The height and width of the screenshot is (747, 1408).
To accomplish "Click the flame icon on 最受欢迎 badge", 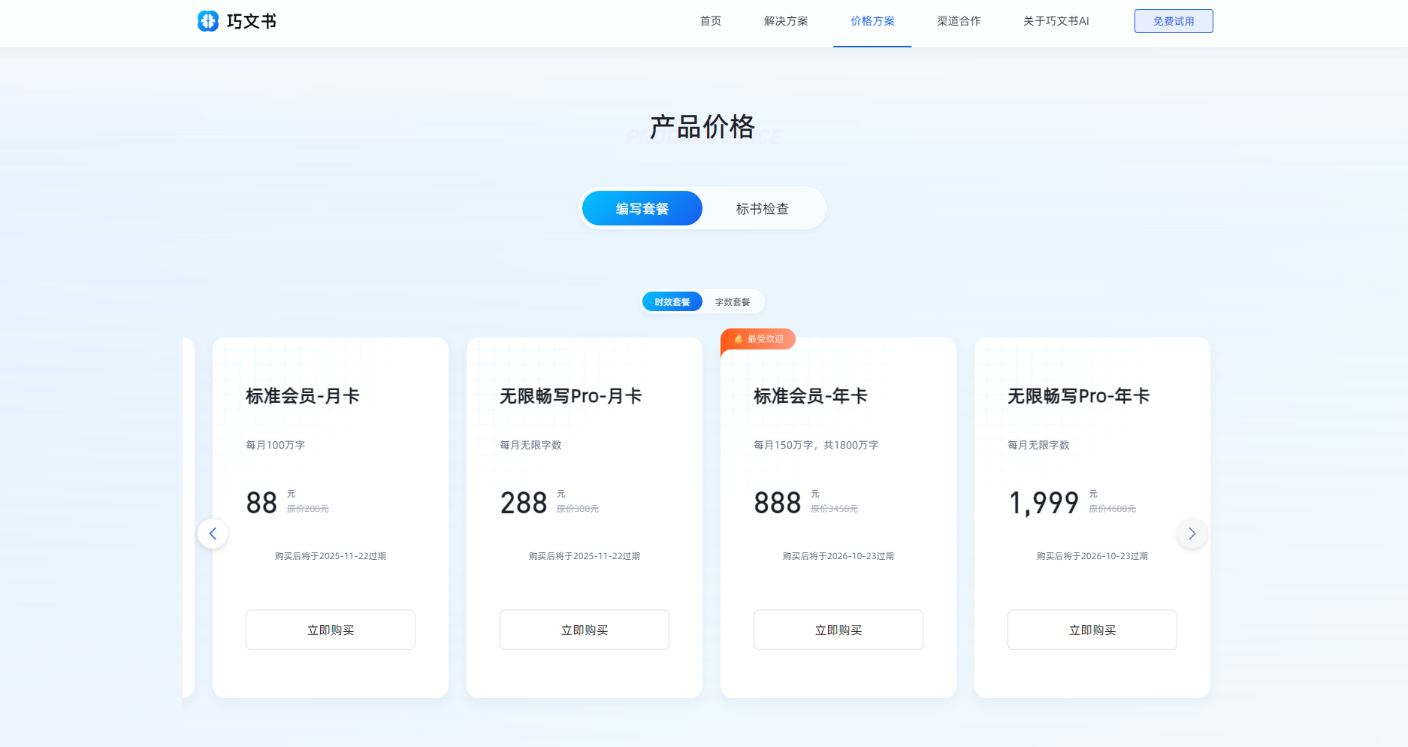I will coord(739,339).
